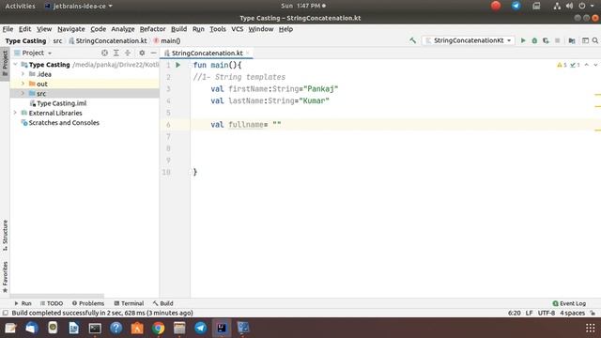Expand the src folder
The height and width of the screenshot is (338, 601).
click(x=23, y=94)
